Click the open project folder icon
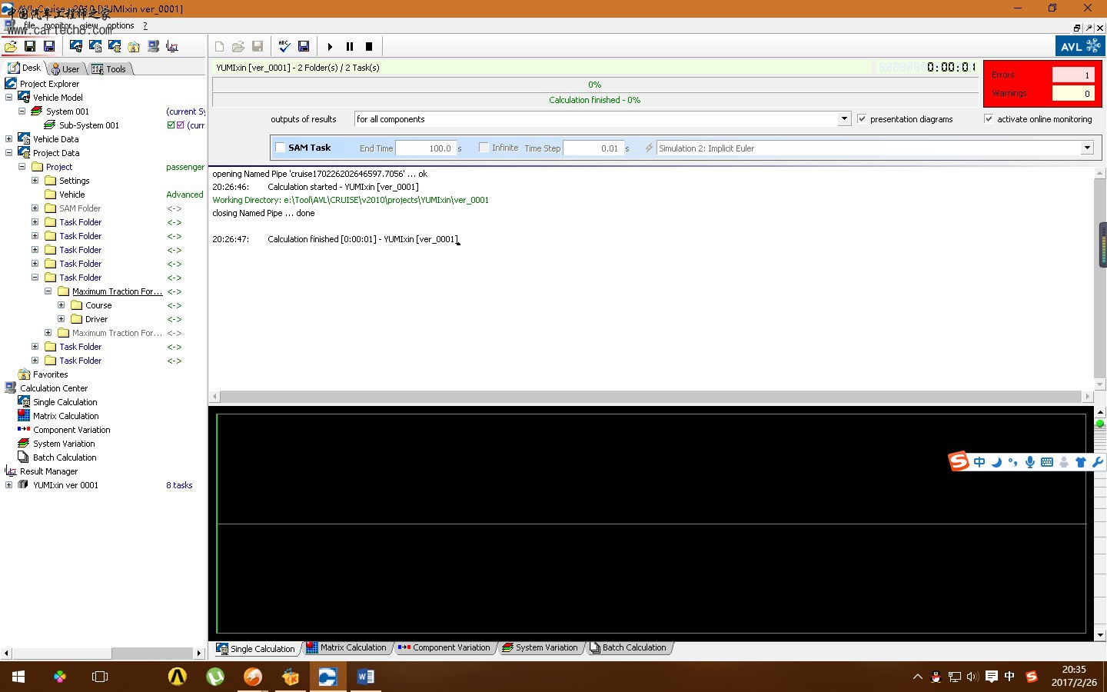 pos(11,46)
